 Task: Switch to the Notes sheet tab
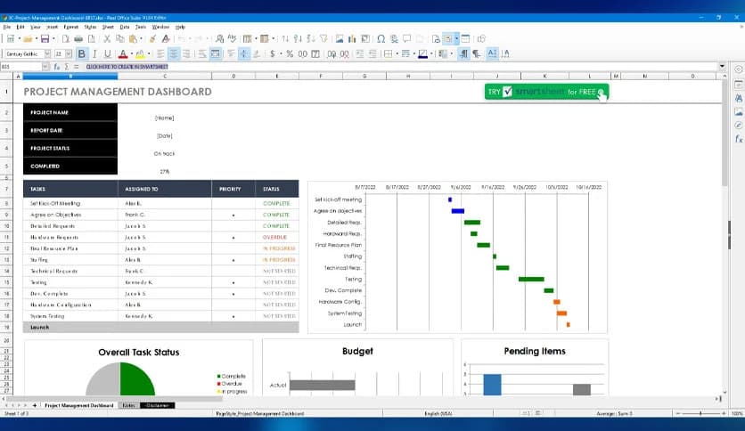pyautogui.click(x=128, y=405)
